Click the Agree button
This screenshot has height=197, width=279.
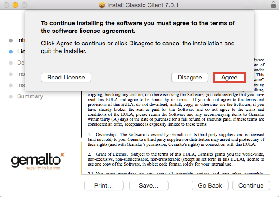tap(229, 78)
